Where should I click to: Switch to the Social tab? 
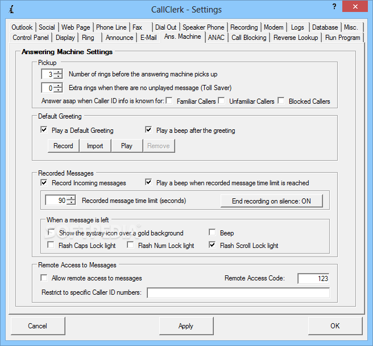click(47, 27)
